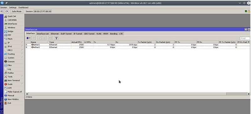This screenshot has height=114, width=251.
Task: Open the Settings menu
Action: point(13,8)
